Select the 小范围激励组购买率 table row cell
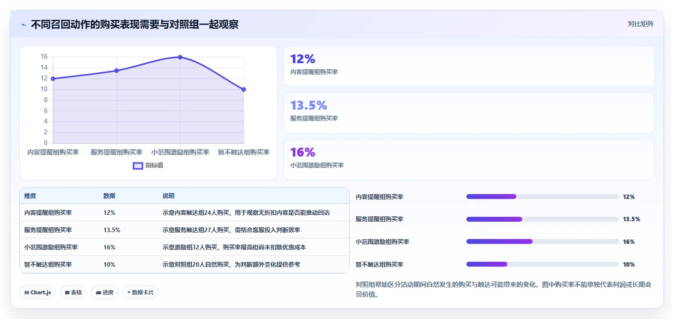Image resolution: width=674 pixels, height=319 pixels. click(x=51, y=247)
